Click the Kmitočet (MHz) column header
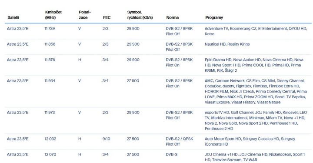This screenshot has height=163, width=313. point(53,15)
